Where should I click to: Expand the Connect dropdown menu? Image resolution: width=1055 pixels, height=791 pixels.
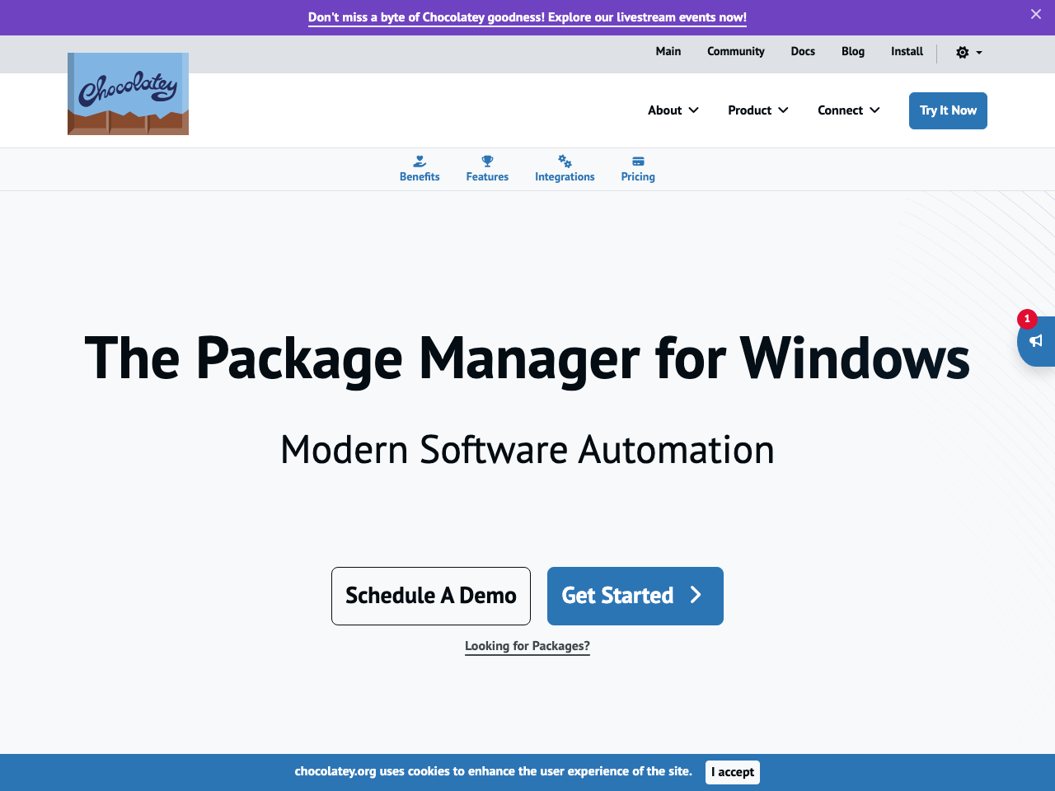[x=848, y=110]
